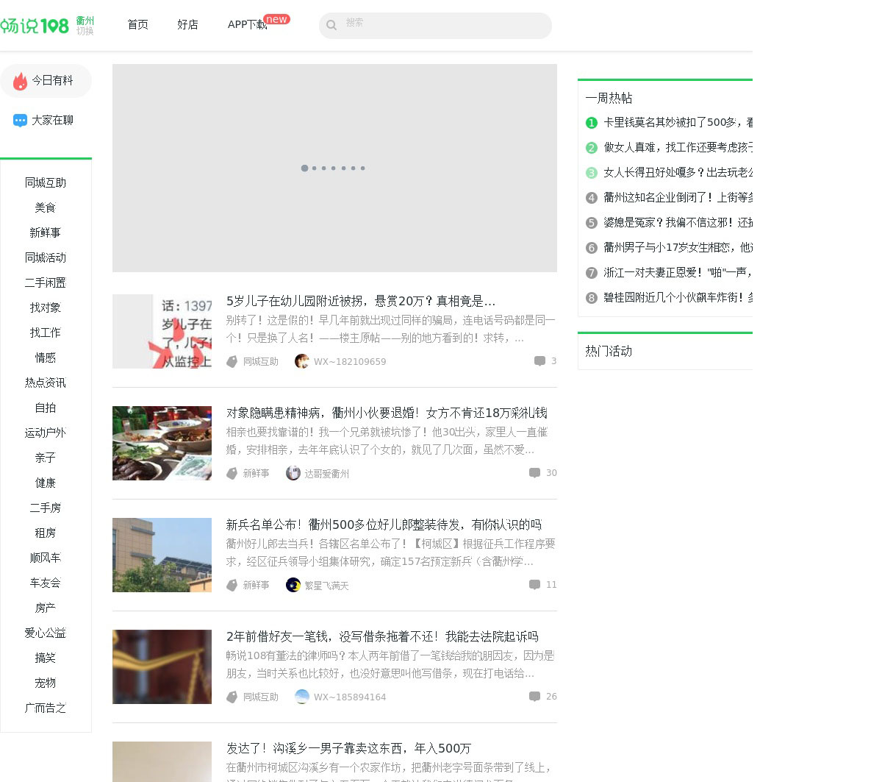Screen dimensions: 882x782
Task: Open 美食 category
Action: coord(46,207)
